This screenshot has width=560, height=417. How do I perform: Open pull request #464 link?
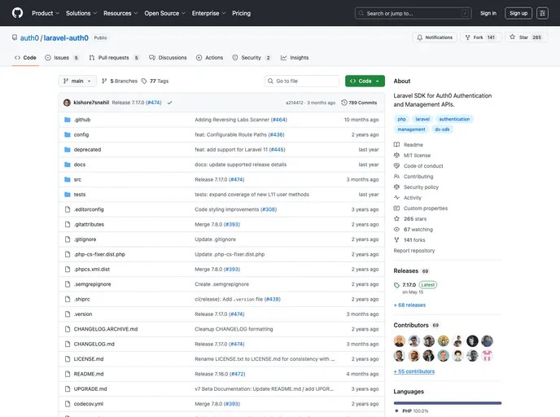(279, 120)
